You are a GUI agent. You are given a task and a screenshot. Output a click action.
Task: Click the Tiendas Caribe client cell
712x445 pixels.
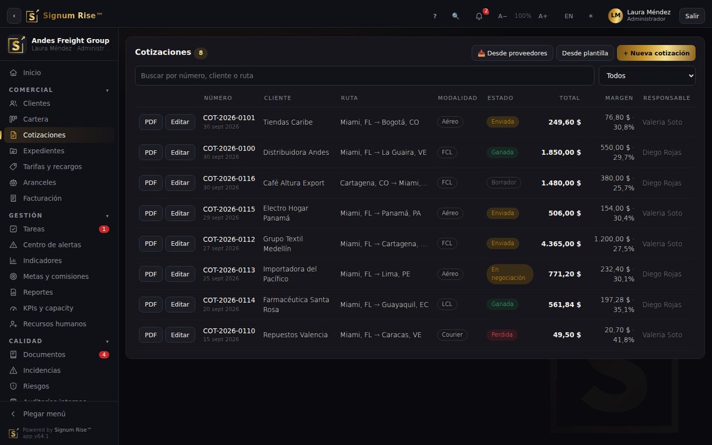click(288, 122)
